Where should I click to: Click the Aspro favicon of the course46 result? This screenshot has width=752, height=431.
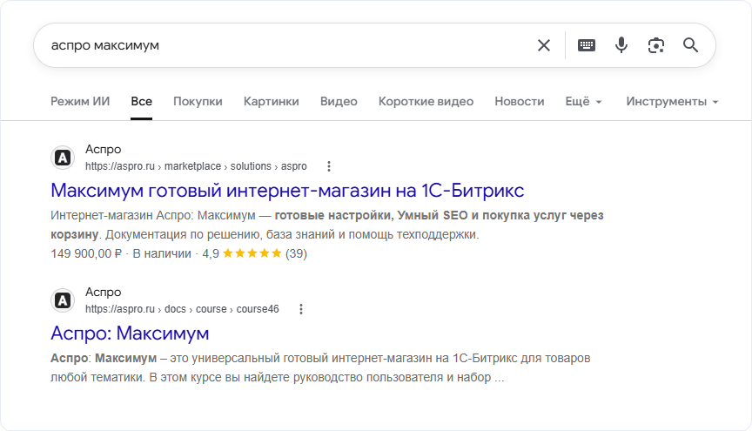[x=63, y=300]
